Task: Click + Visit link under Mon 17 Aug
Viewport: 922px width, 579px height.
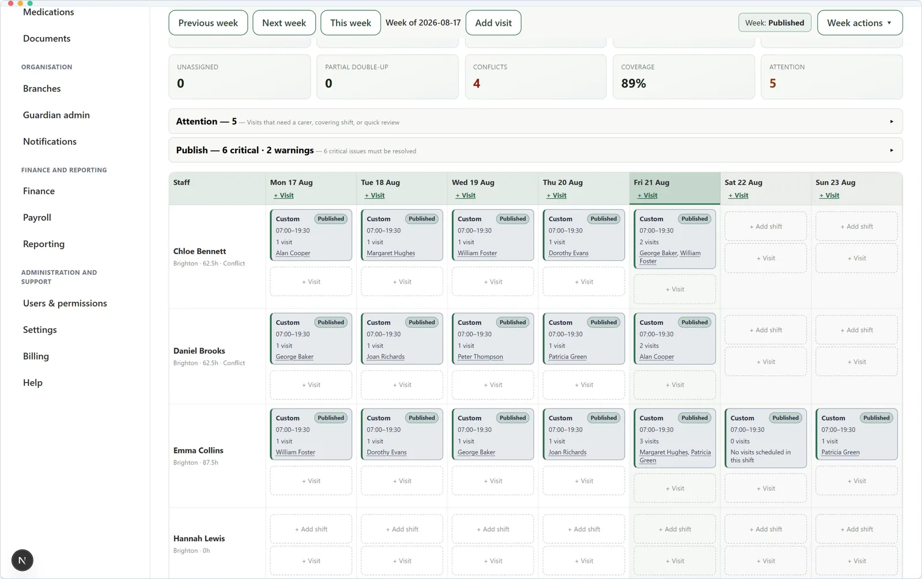Action: [284, 195]
